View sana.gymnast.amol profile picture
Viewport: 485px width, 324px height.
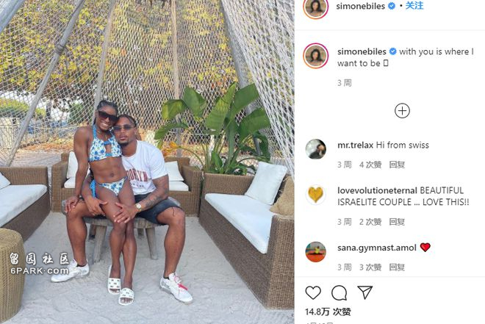315,252
